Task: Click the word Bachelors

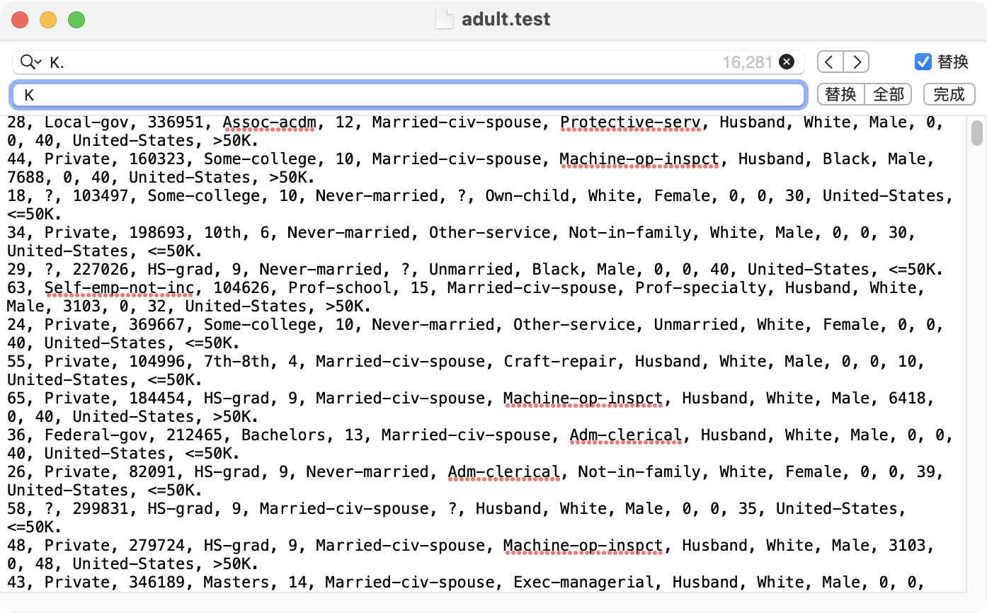Action: click(x=283, y=435)
